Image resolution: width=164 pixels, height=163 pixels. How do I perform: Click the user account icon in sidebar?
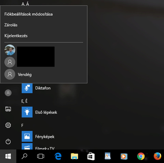tap(8, 93)
